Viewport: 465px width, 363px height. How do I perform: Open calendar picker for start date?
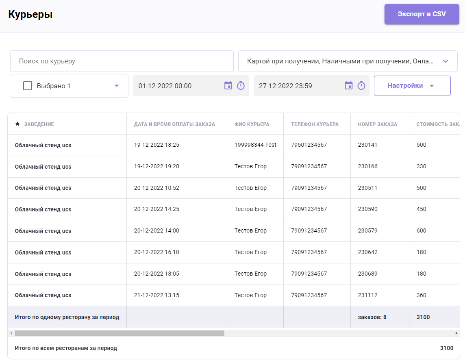click(228, 85)
